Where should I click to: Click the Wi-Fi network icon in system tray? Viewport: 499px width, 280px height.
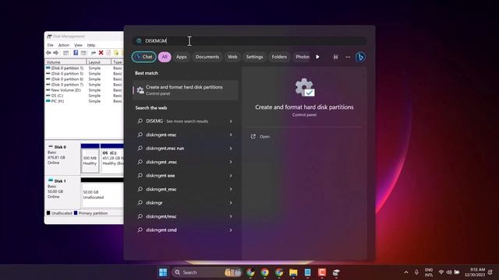(441, 272)
